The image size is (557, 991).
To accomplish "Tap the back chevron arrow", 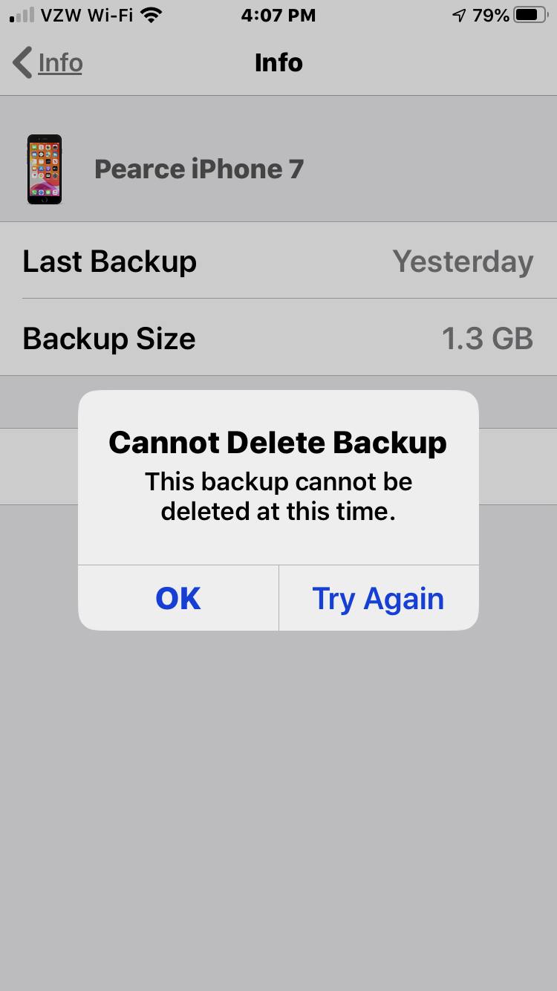I will [22, 62].
